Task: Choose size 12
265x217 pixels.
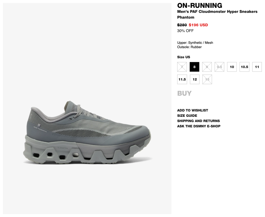Action: coord(195,79)
